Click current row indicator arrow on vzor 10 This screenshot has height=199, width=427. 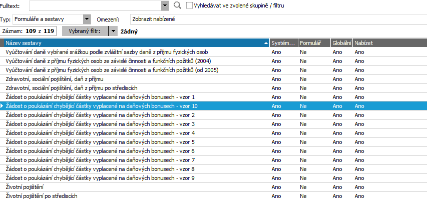2,106
